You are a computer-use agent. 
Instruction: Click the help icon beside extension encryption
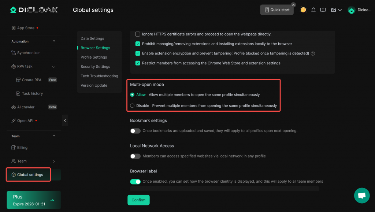[313, 53]
